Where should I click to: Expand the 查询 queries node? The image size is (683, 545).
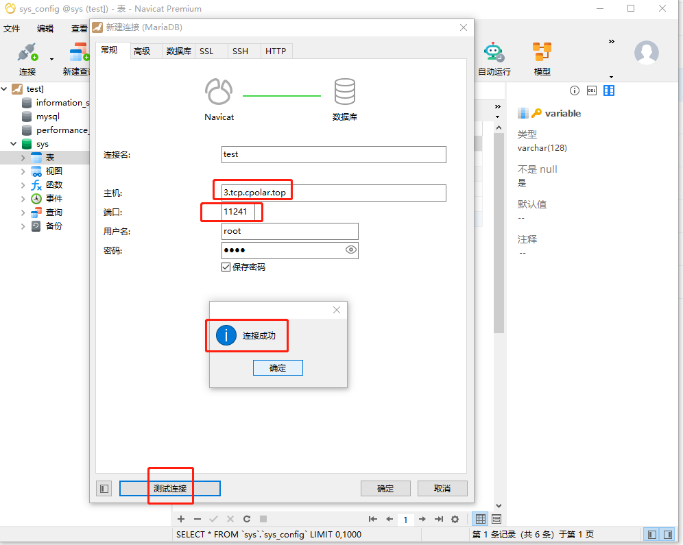tap(23, 213)
